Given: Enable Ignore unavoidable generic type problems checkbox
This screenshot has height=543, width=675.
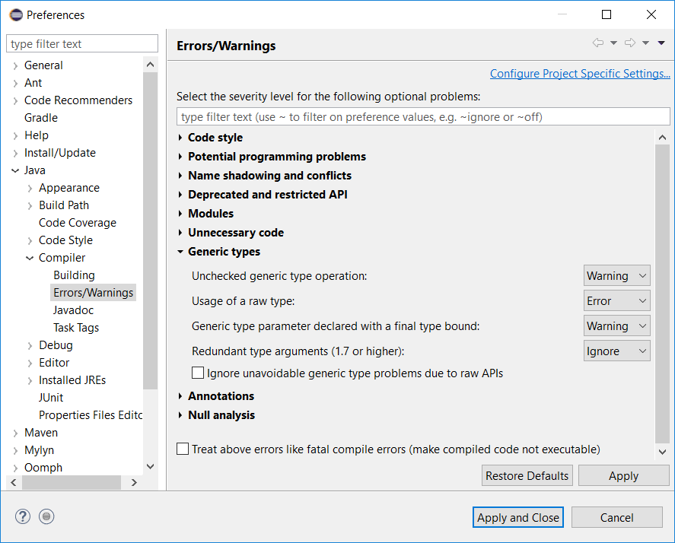Looking at the screenshot, I should (198, 373).
